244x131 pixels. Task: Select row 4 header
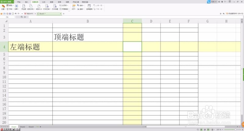click(4, 47)
